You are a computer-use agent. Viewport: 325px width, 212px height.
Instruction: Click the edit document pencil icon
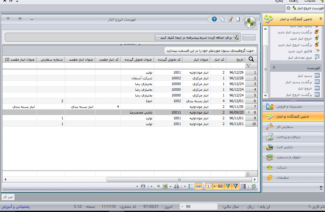(230, 19)
